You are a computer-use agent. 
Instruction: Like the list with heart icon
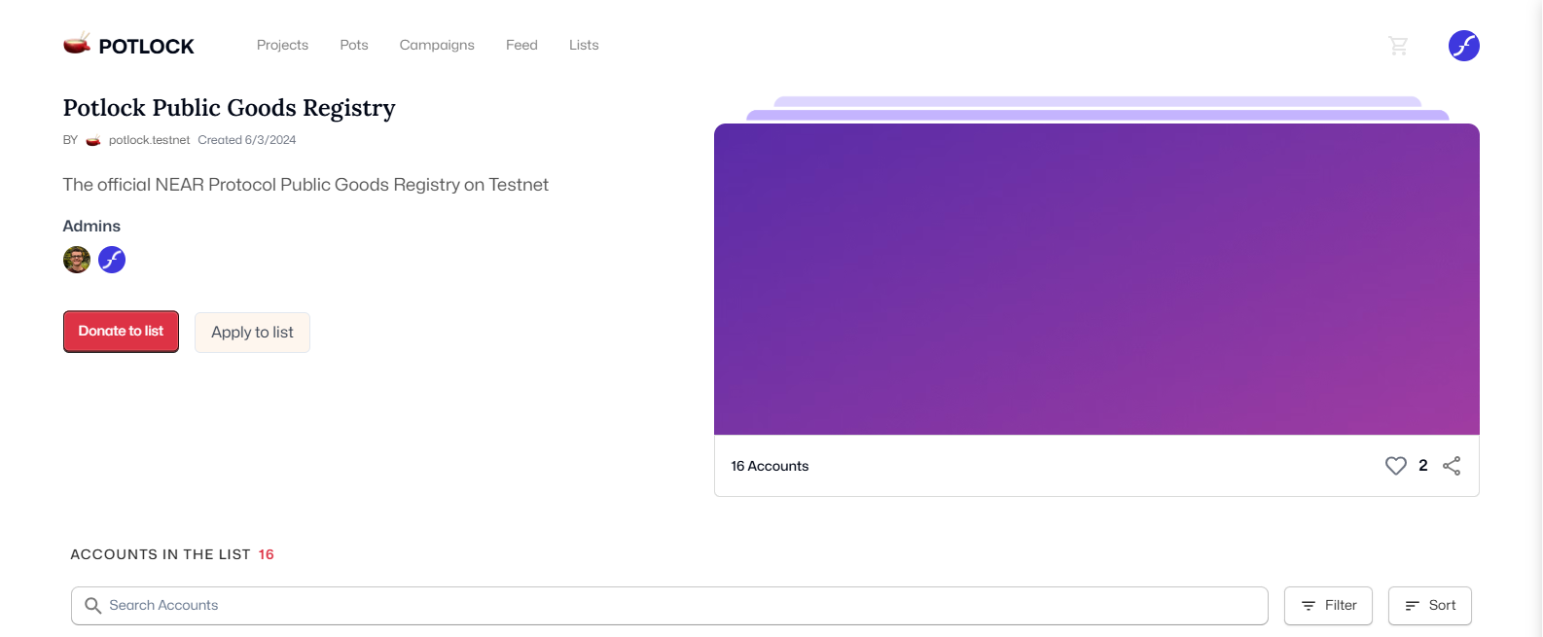[1395, 466]
